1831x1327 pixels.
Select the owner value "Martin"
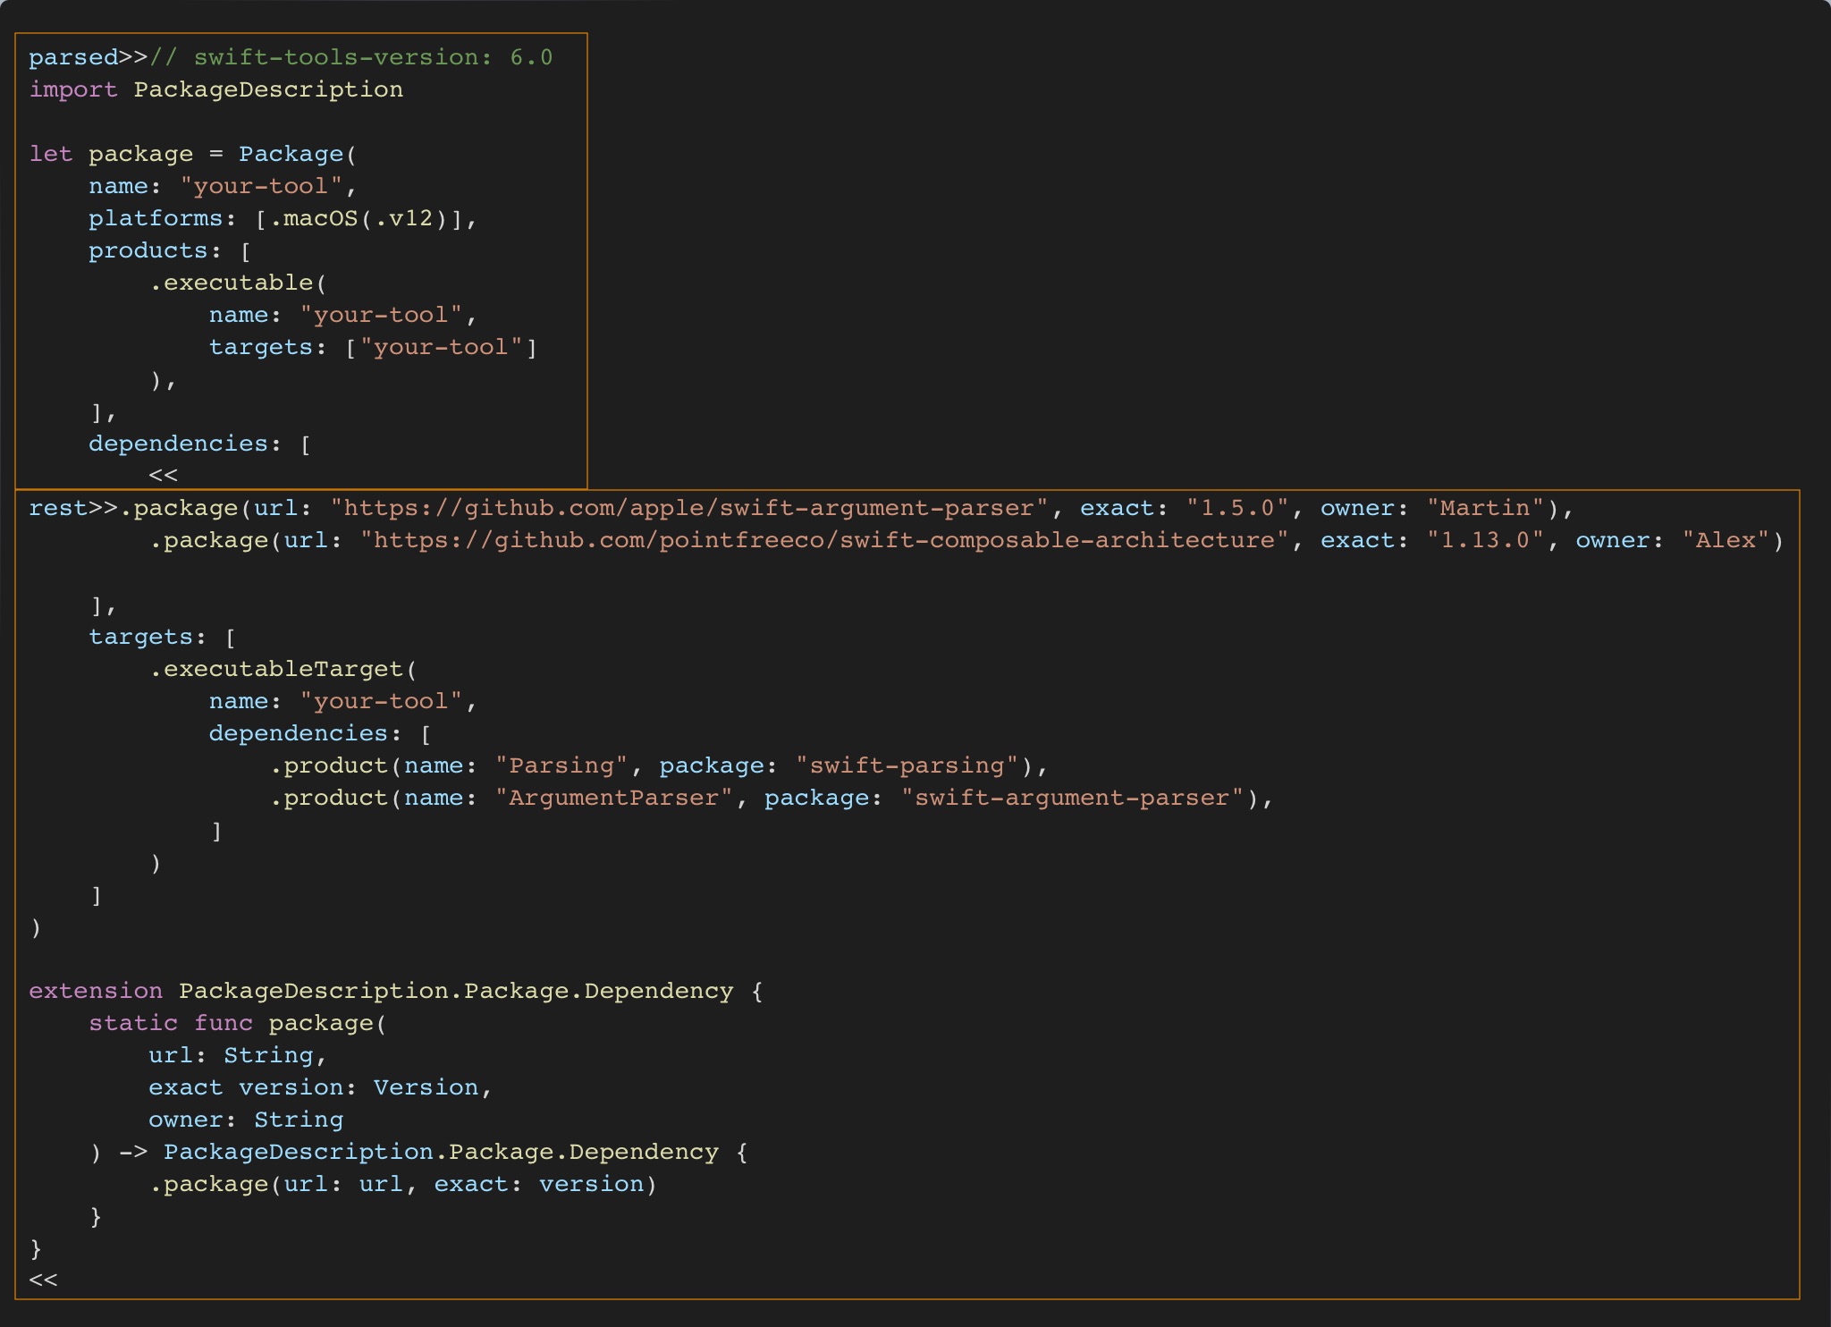(1481, 507)
